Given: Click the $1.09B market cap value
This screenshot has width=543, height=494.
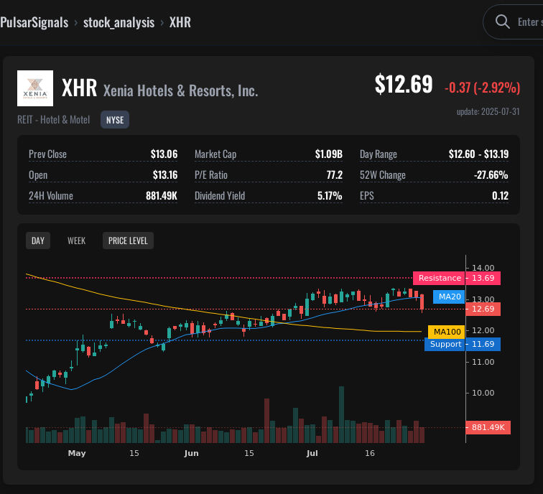Looking at the screenshot, I should point(329,154).
